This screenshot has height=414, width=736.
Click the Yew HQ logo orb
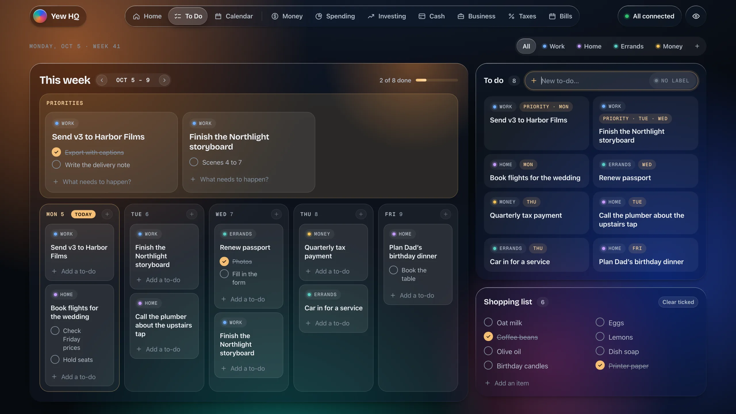(x=40, y=16)
